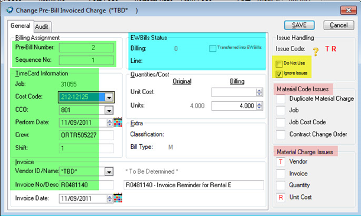This screenshot has height=216, width=361.
Task: Uncheck the Ignore Issues checkbox
Action: coord(279,74)
